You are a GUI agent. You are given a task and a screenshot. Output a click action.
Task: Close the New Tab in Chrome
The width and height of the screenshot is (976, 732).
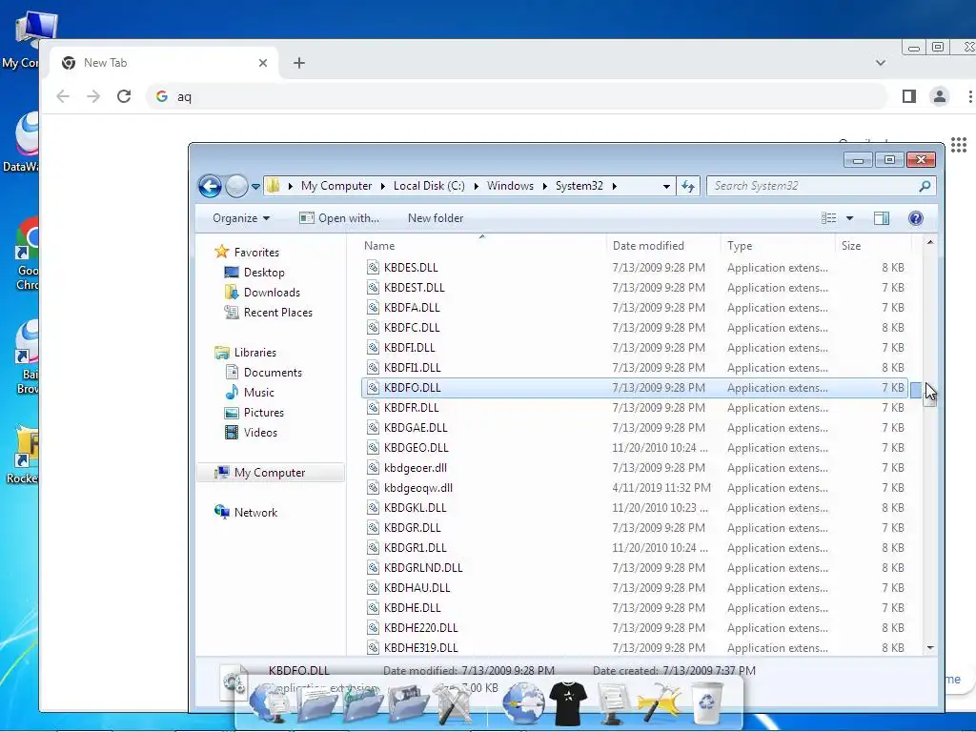click(263, 63)
